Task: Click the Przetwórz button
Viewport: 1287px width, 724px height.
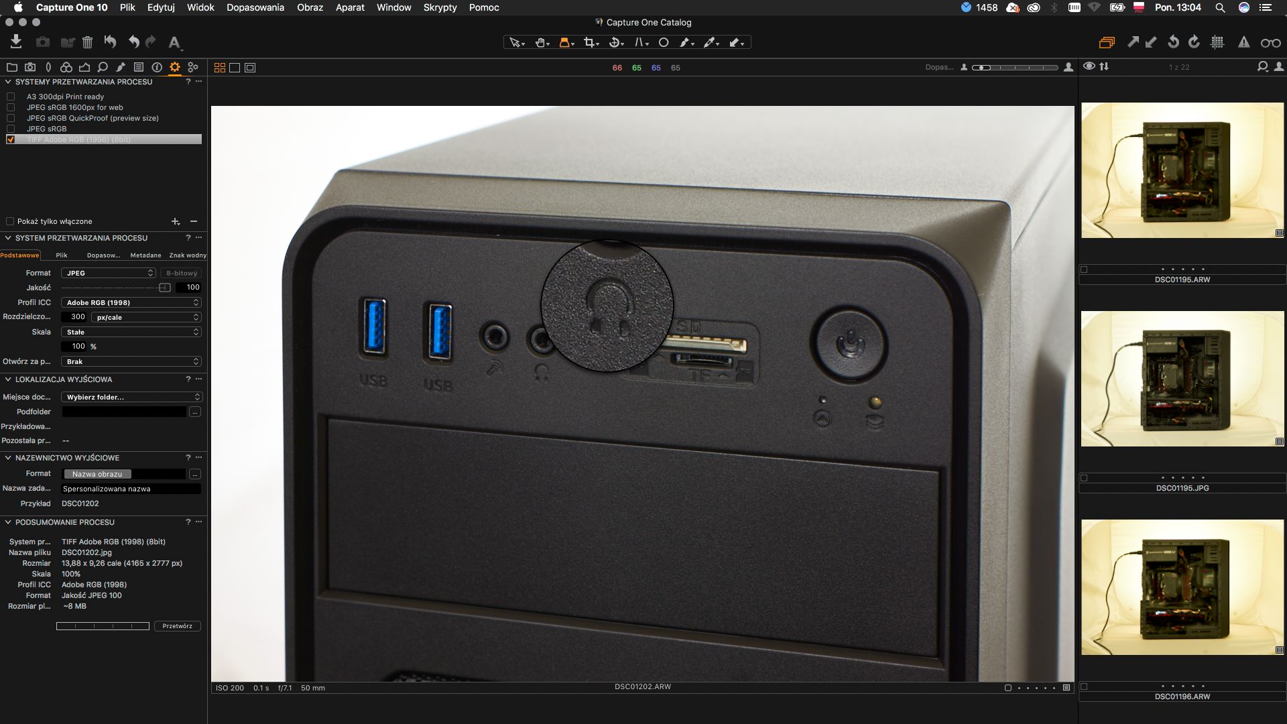Action: pos(177,626)
